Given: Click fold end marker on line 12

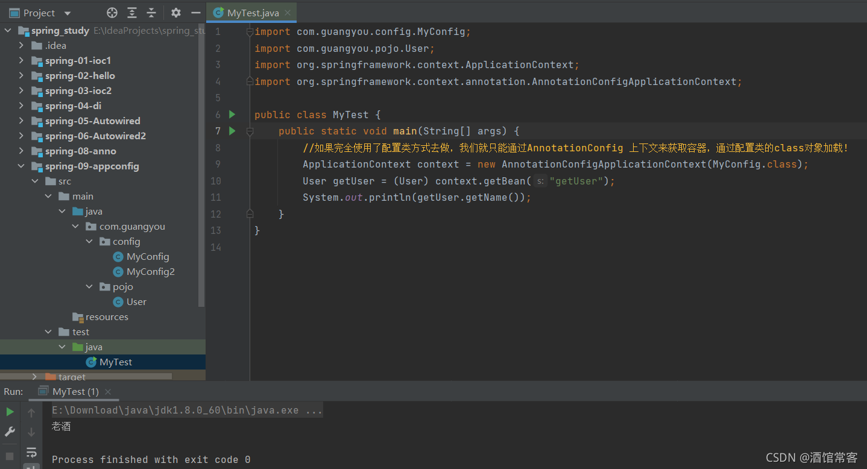Looking at the screenshot, I should 250,213.
